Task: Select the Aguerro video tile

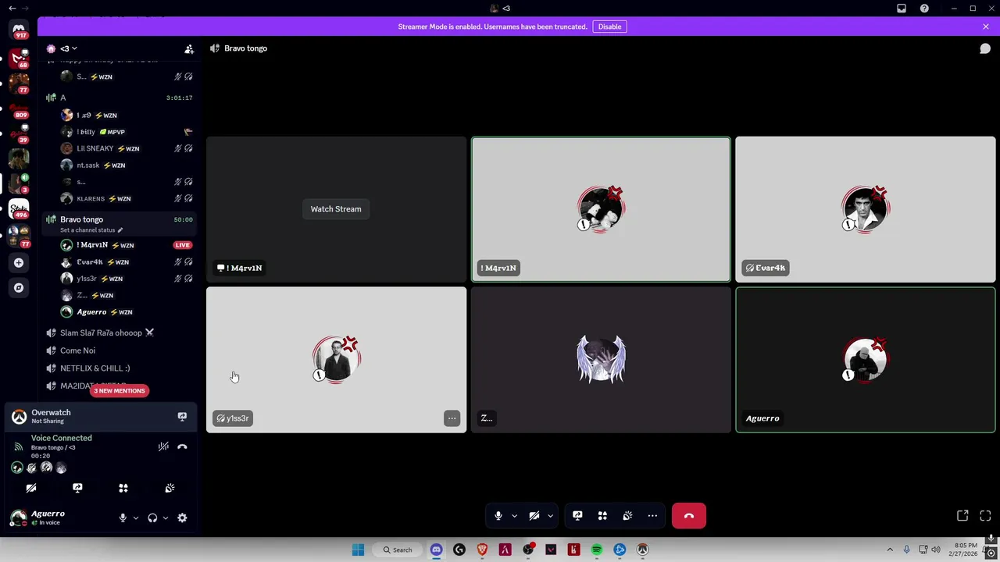Action: [x=866, y=360]
